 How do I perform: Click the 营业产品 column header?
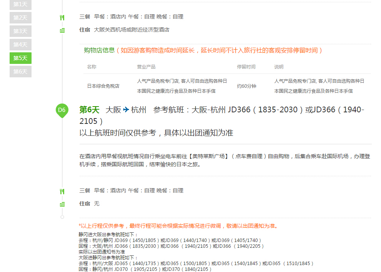(146, 67)
